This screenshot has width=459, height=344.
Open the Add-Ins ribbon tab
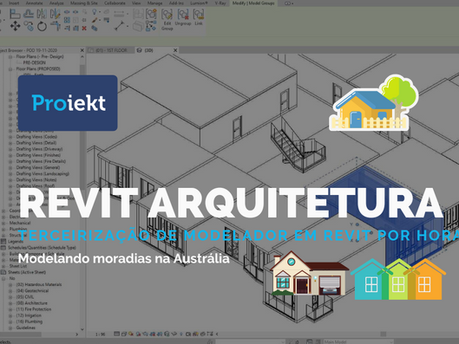pyautogui.click(x=176, y=3)
